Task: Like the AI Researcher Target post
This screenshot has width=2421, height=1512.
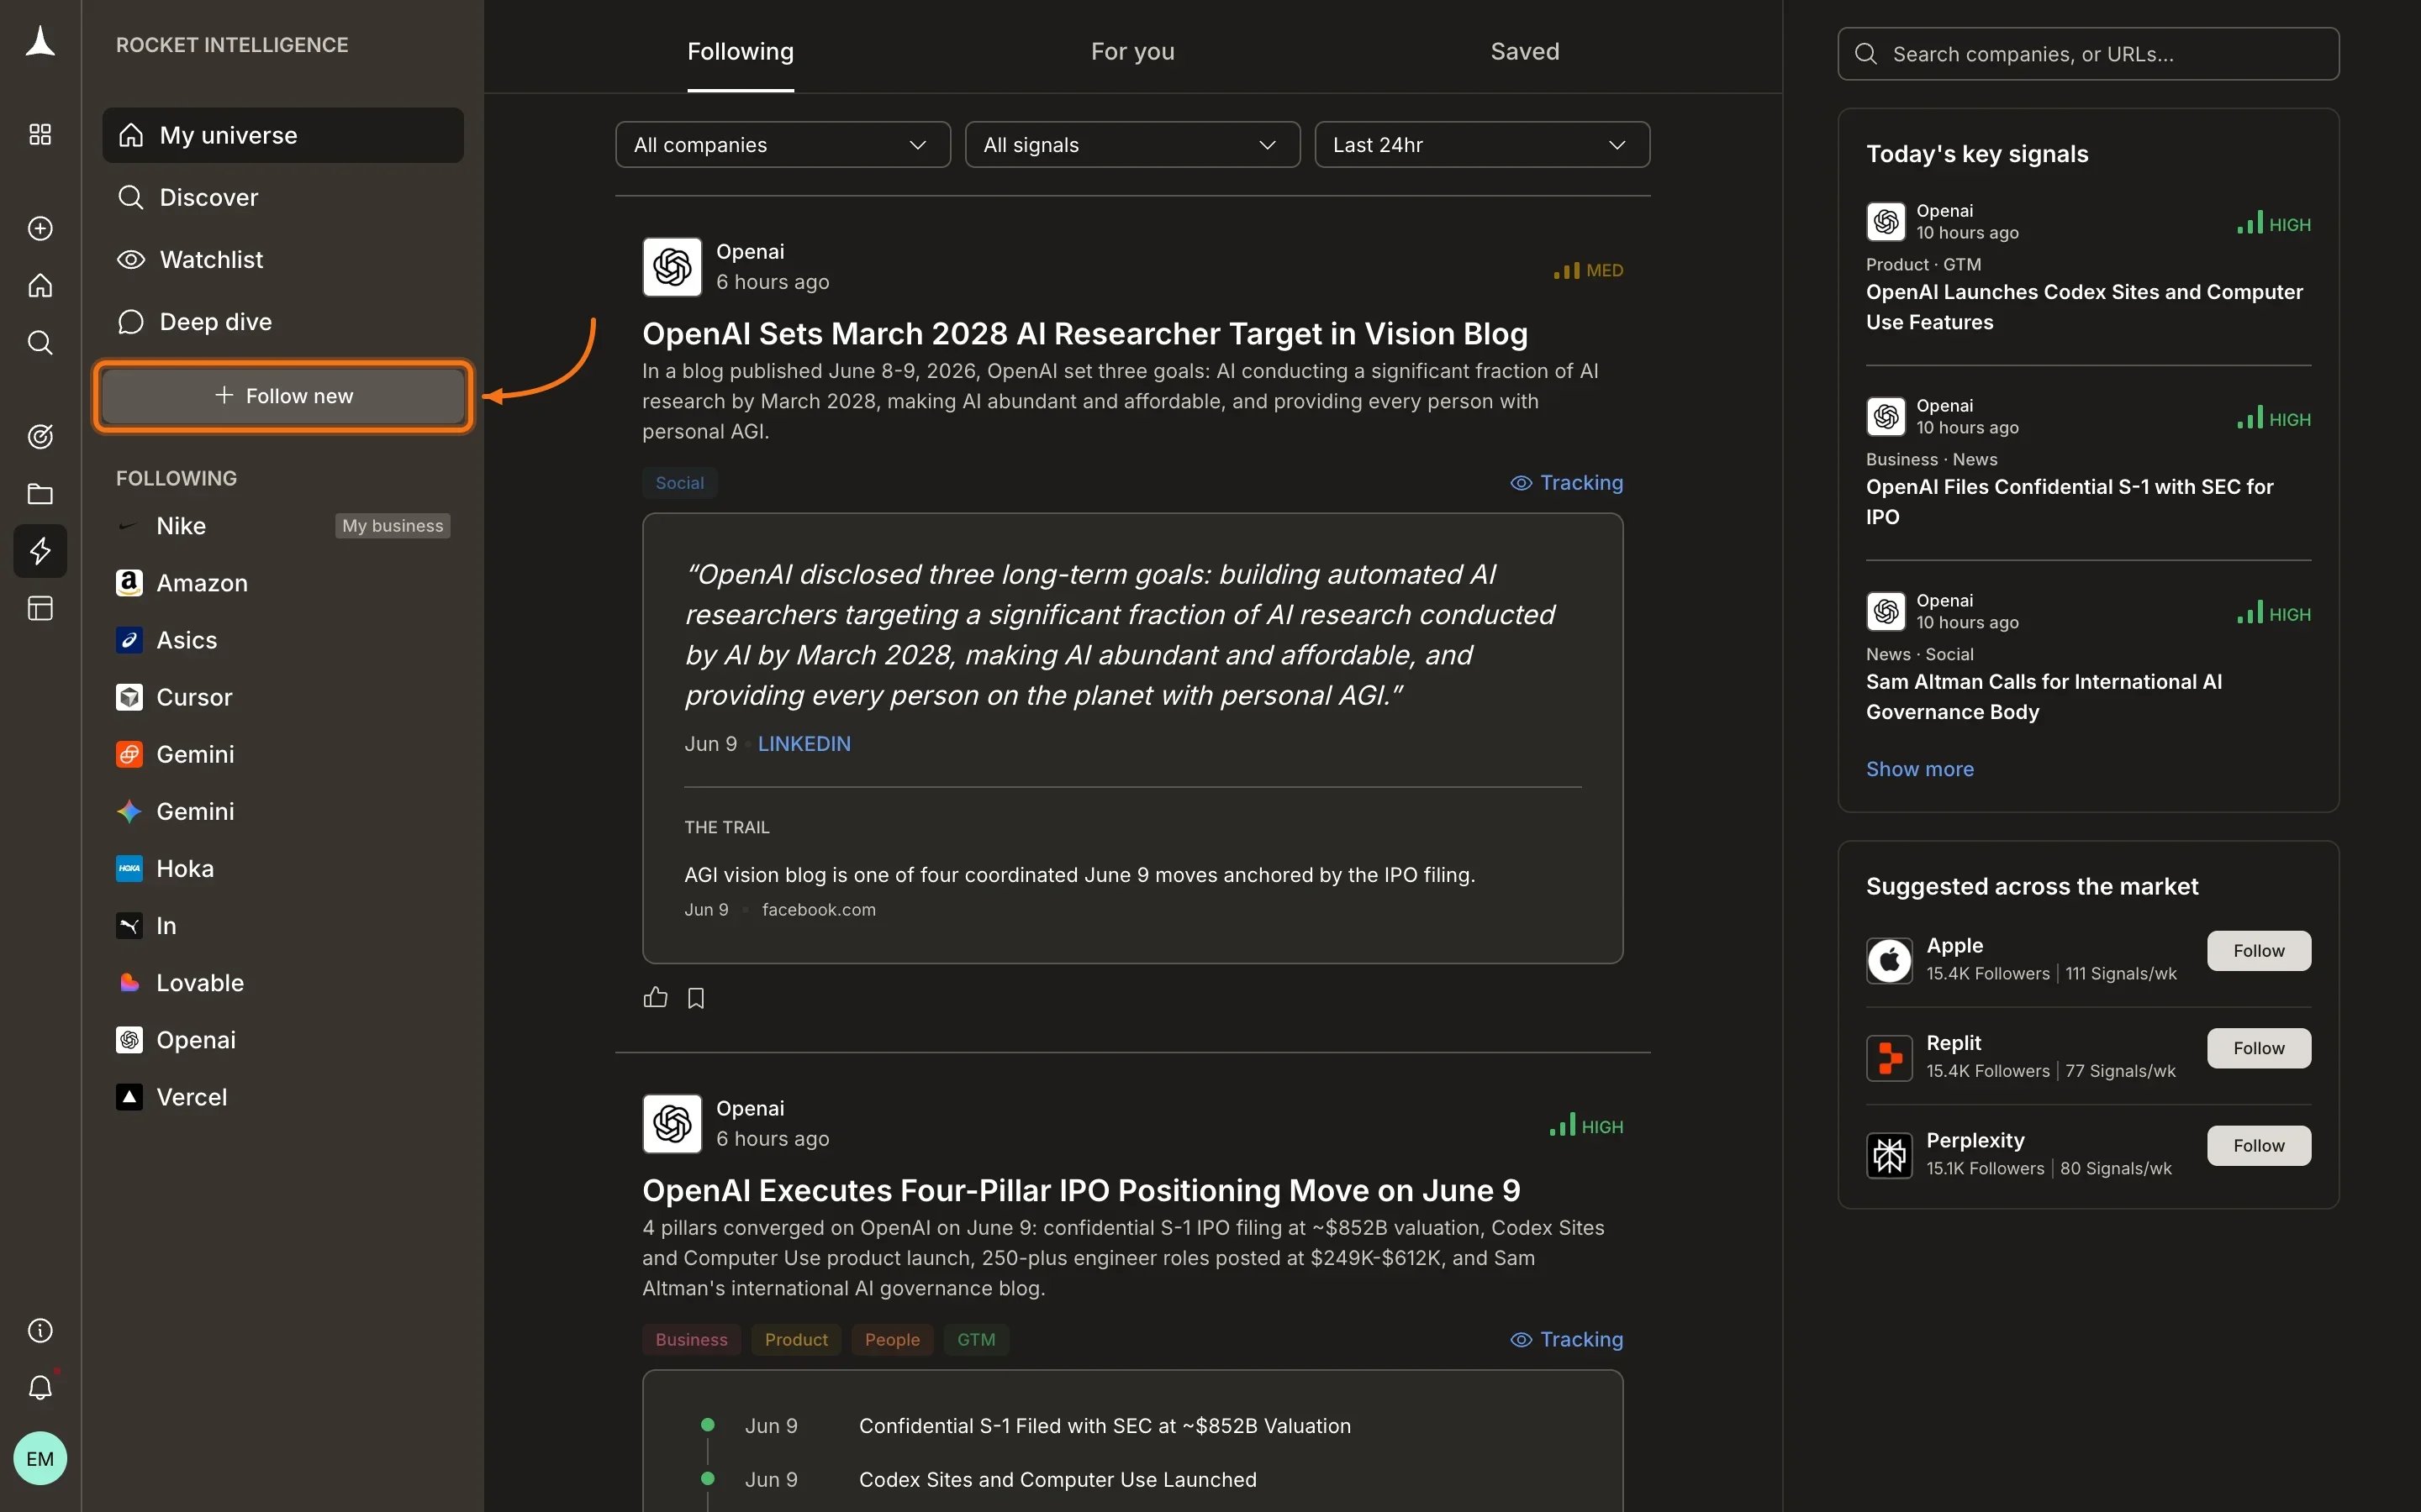Action: [x=656, y=997]
